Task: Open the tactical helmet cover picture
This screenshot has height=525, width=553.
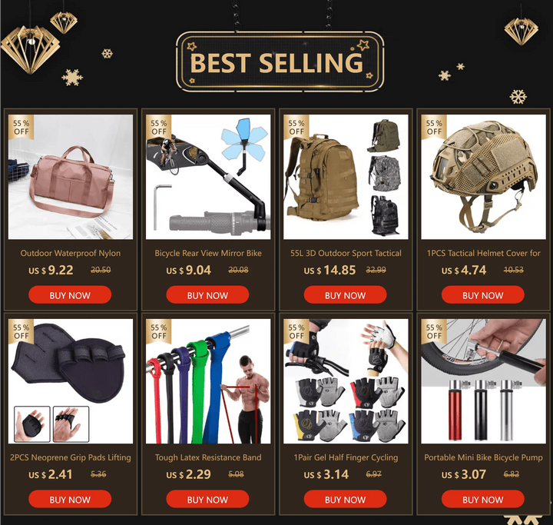Action: 483,177
